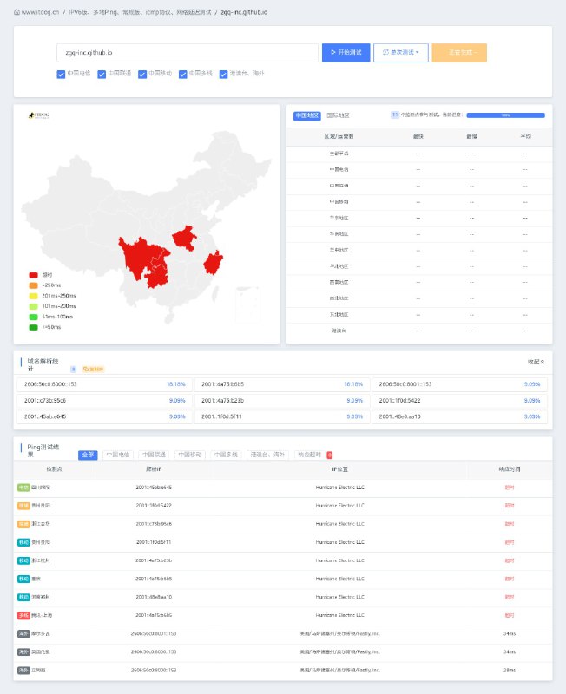Toggle the 中国移动 checkbox
Viewport: 566px width, 694px height.
tap(141, 74)
